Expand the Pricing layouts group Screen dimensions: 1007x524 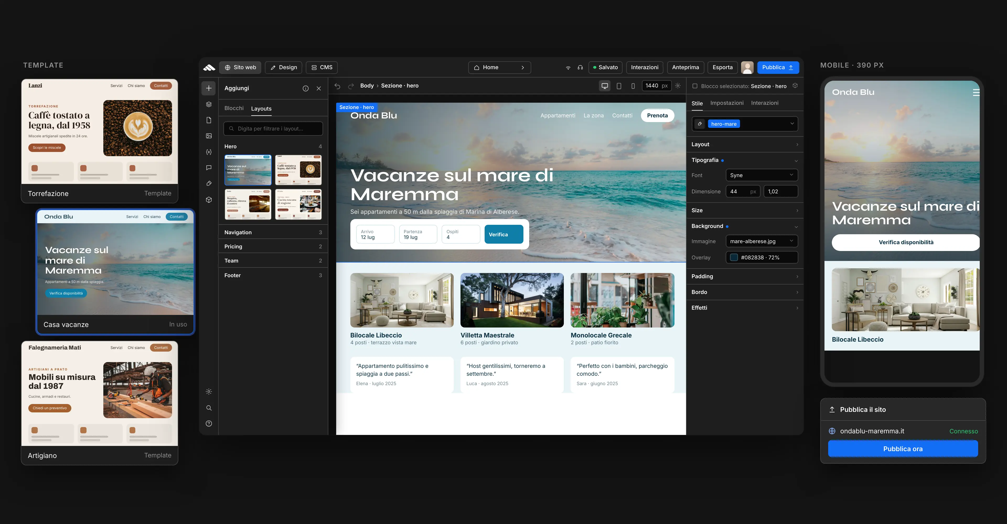[273, 246]
